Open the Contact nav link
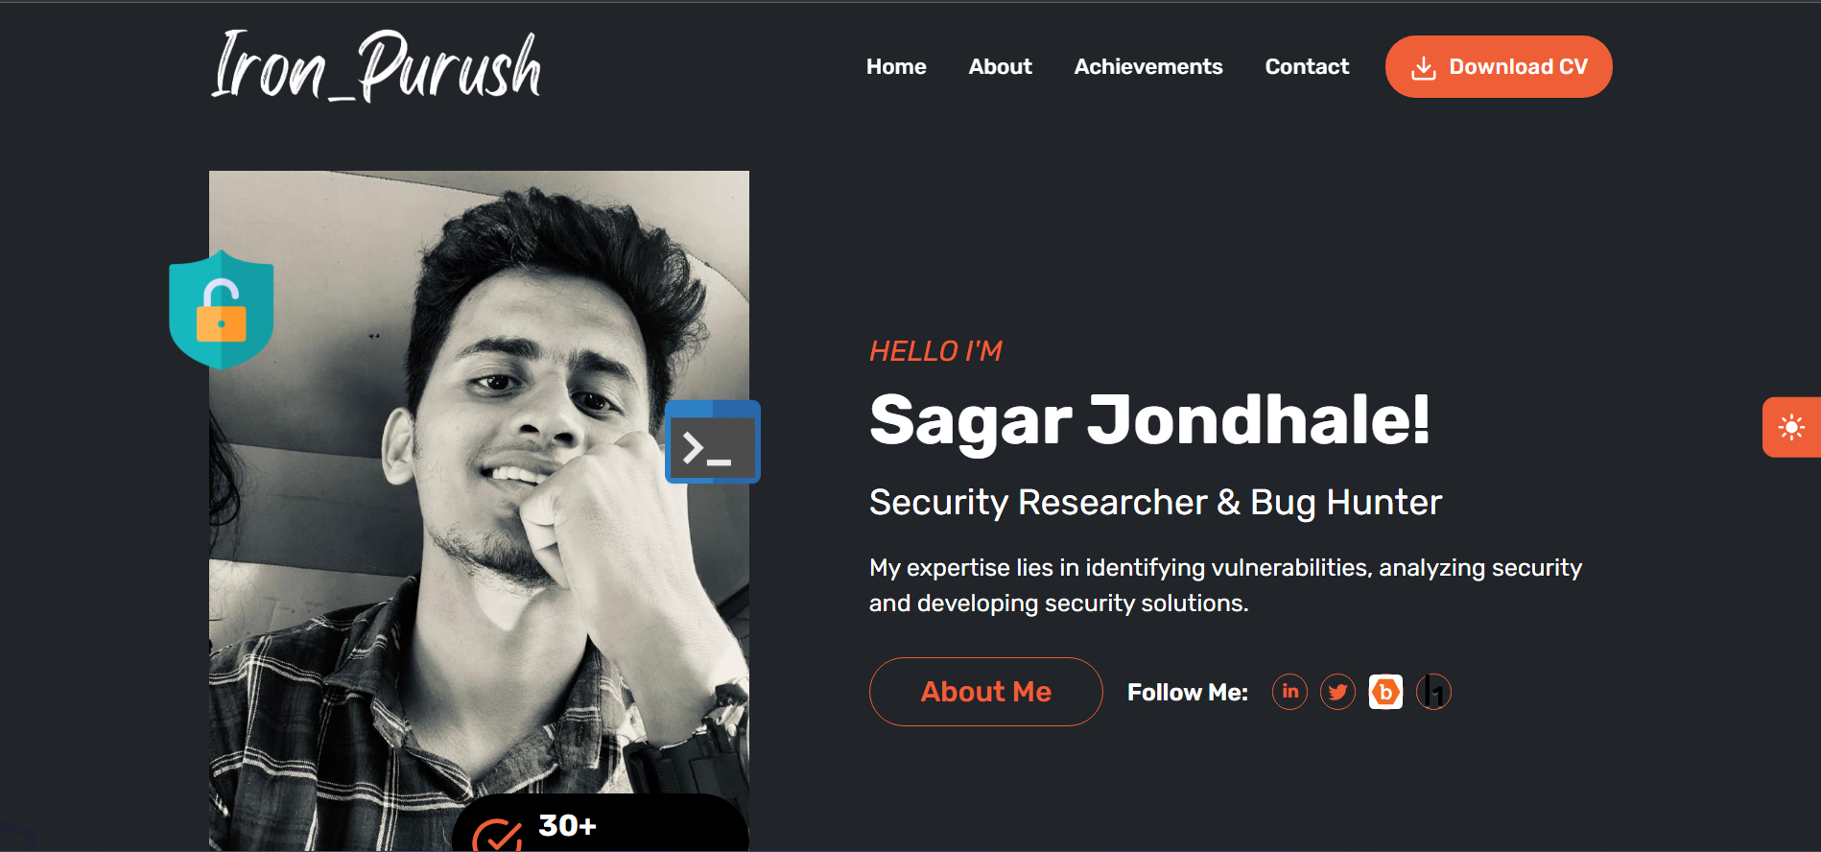Image resolution: width=1821 pixels, height=852 pixels. [x=1307, y=67]
